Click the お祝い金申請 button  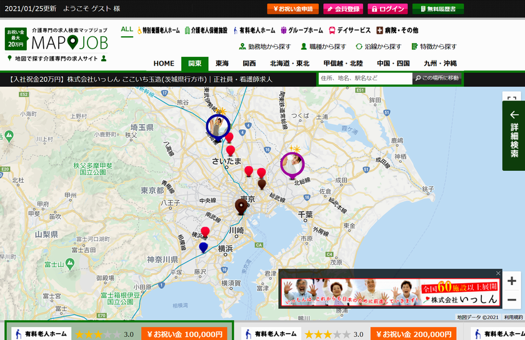point(293,9)
